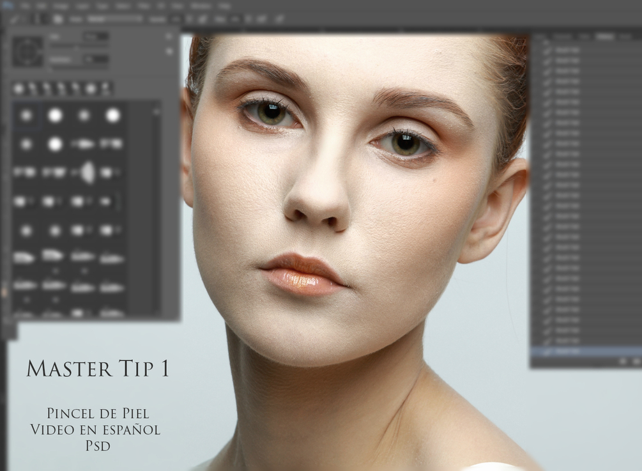Click the 'Video en español' text

point(95,429)
